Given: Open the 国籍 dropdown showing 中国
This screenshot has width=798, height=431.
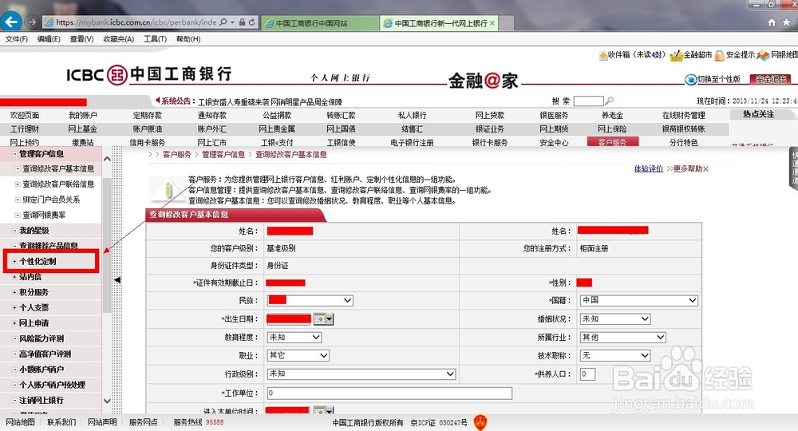Looking at the screenshot, I should pos(638,300).
